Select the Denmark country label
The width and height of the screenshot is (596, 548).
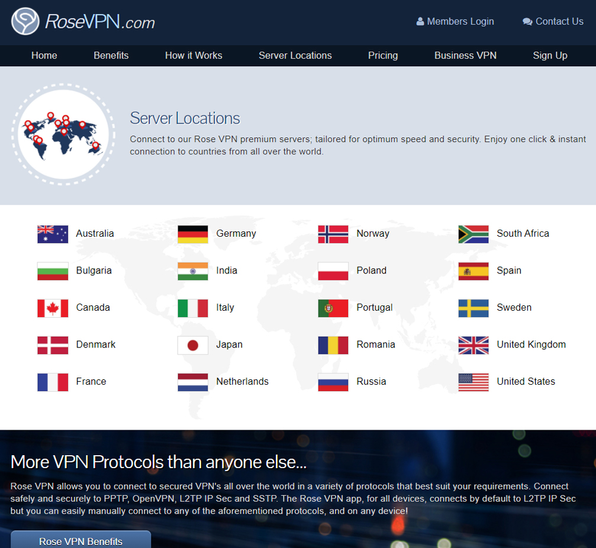pyautogui.click(x=96, y=344)
